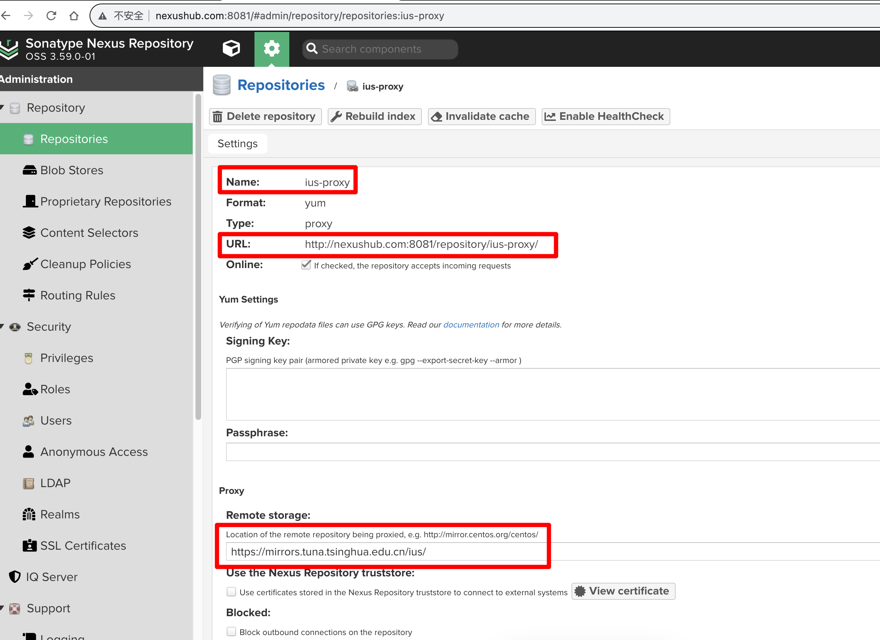Screen dimensions: 880x640
Task: Collapse the Support tree section
Action: [x=2, y=607]
